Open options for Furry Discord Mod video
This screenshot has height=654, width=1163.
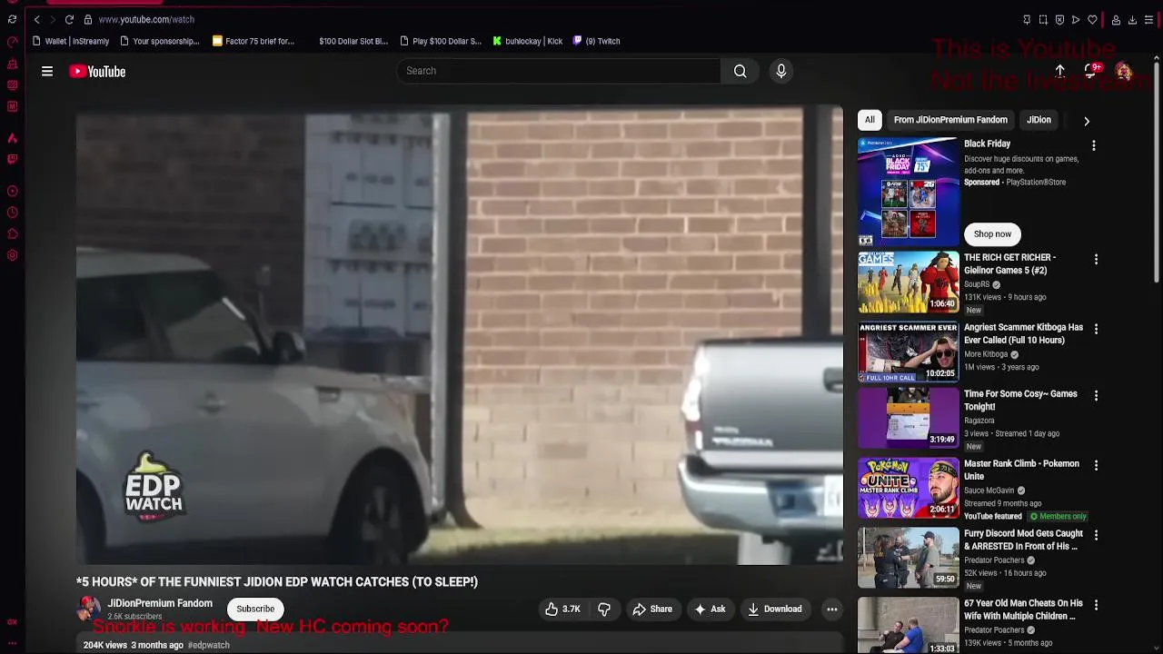(1096, 535)
